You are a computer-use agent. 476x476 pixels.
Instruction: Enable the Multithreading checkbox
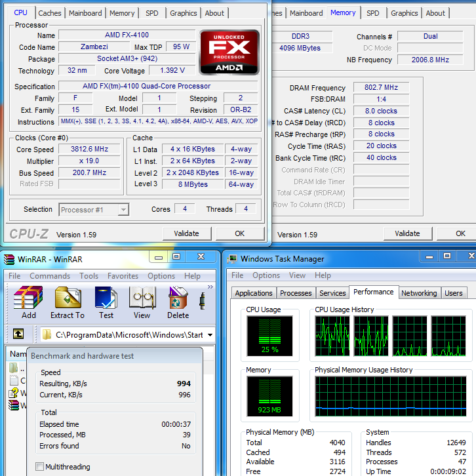tap(39, 467)
